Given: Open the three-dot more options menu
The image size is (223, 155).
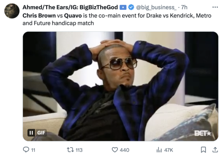Looking at the screenshot, I should click(x=215, y=7).
